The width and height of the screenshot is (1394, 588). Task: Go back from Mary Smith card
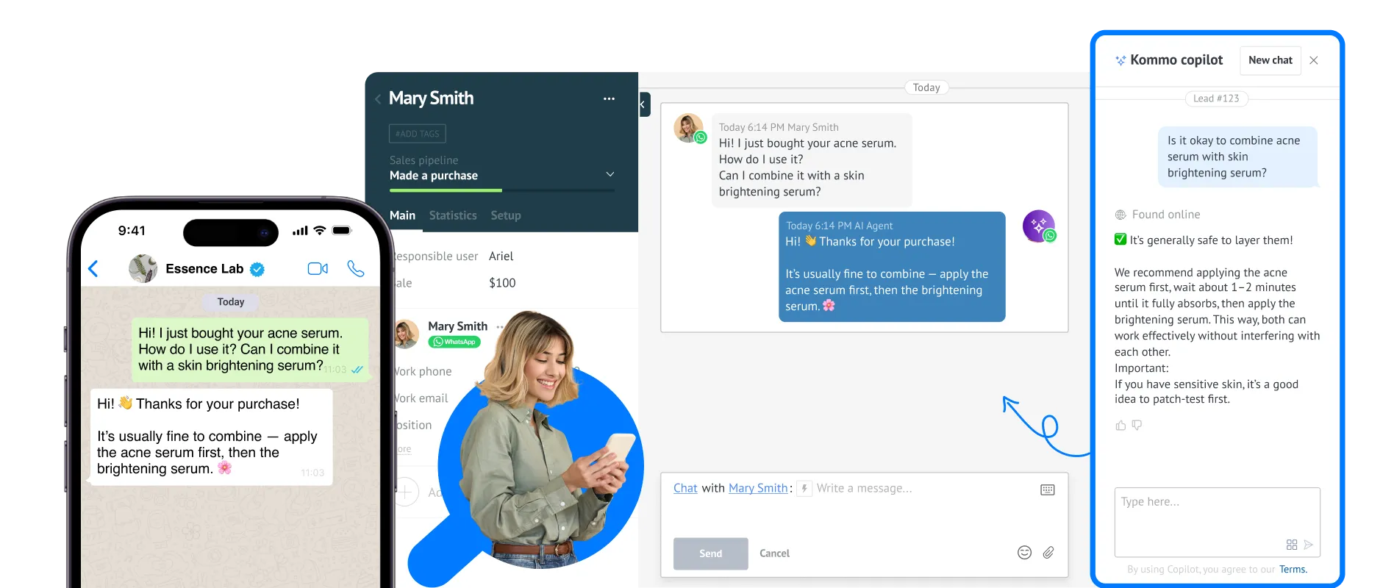(378, 98)
